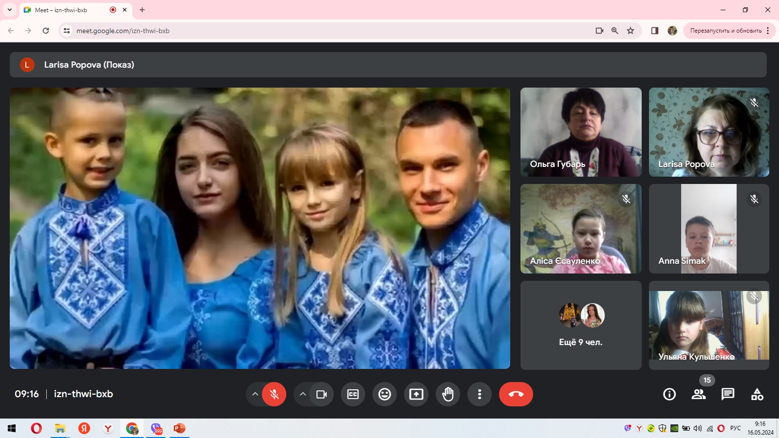The height and width of the screenshot is (438, 779).
Task: Unmute the microphone in call controls
Action: point(274,394)
